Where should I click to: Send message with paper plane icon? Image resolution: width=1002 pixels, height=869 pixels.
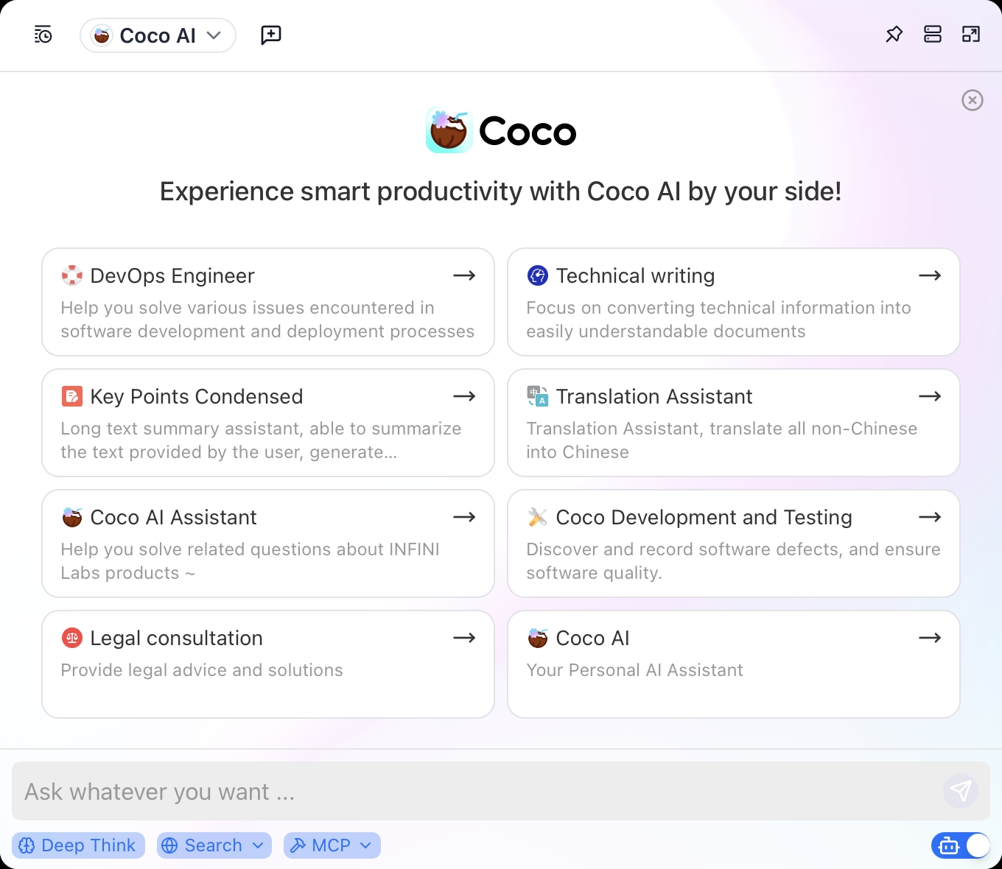961,791
